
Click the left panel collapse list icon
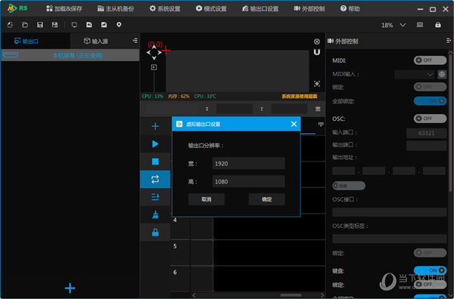135,41
